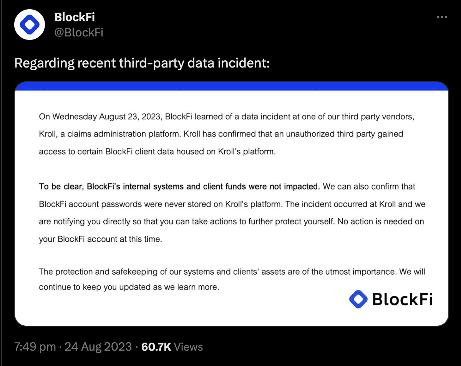Click the line starting "The protection and safekeeping"

232,272
